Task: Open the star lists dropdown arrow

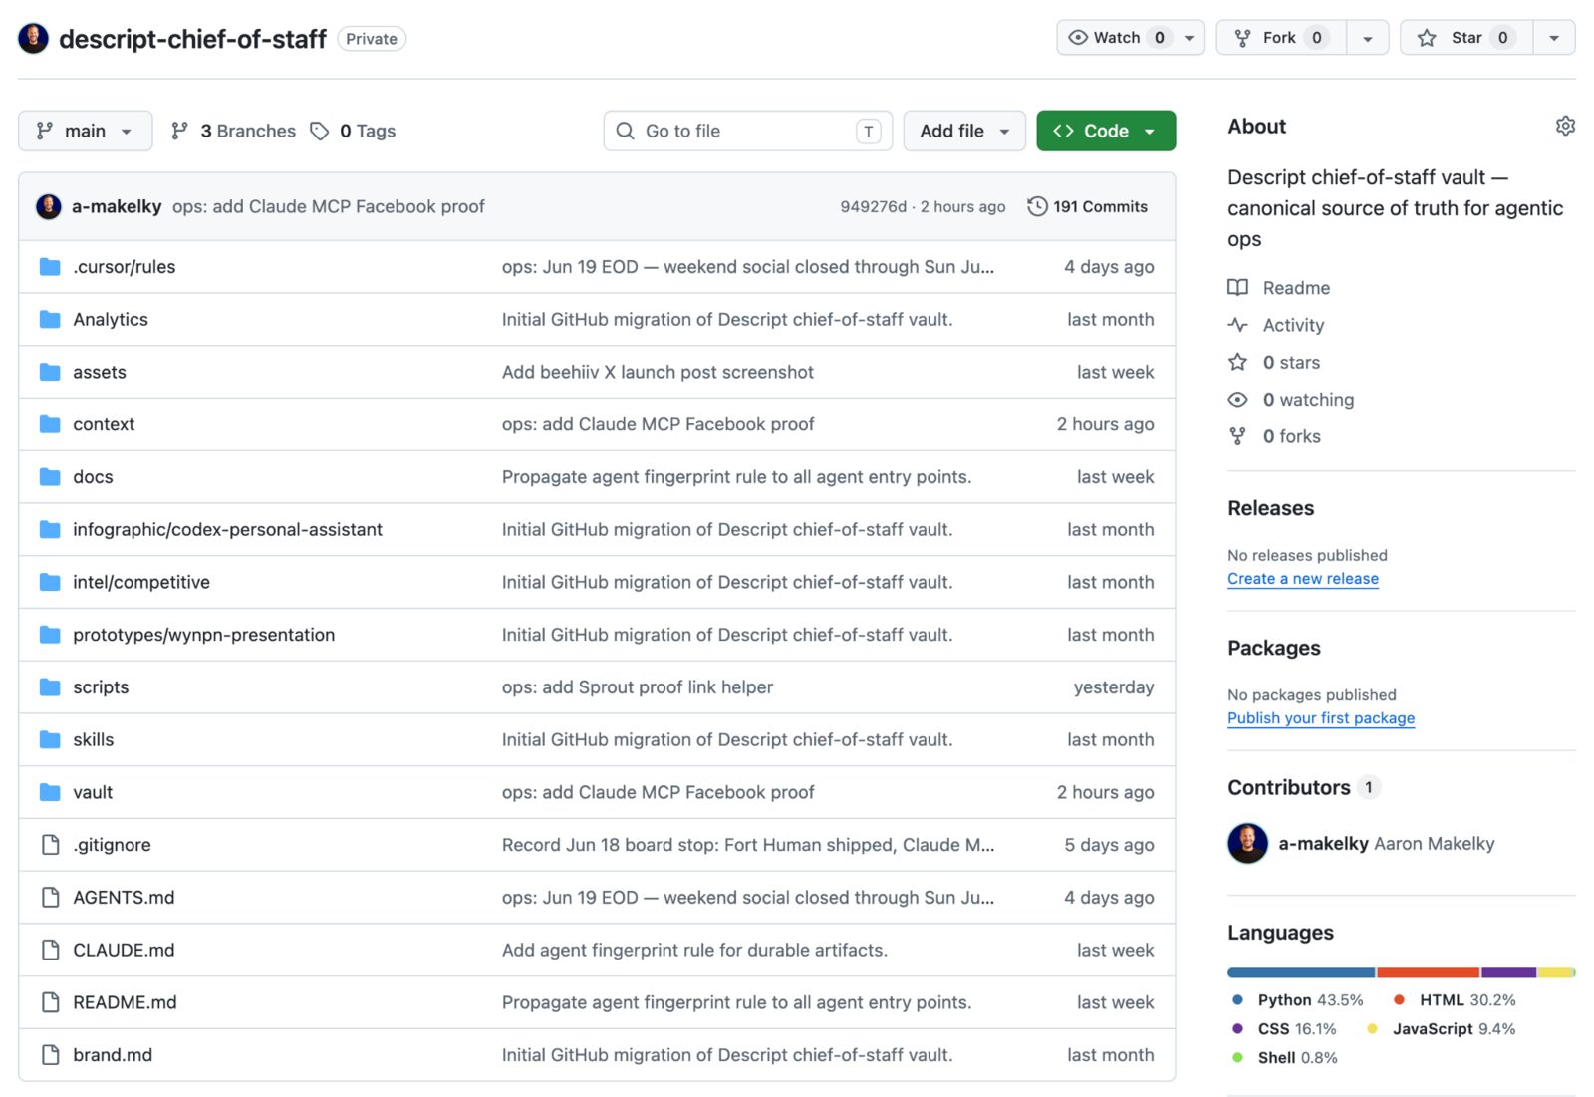Action: (x=1554, y=38)
